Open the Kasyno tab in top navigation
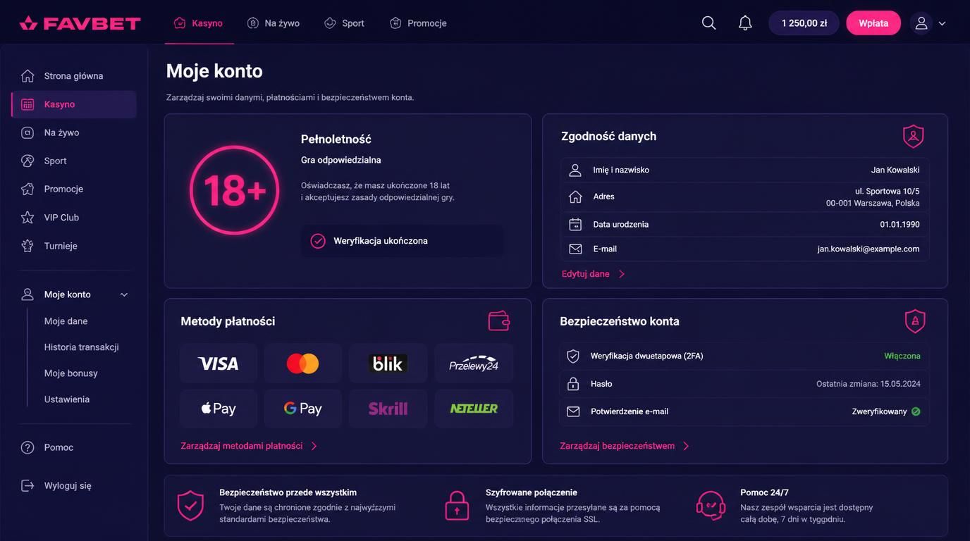970x541 pixels. (x=199, y=23)
